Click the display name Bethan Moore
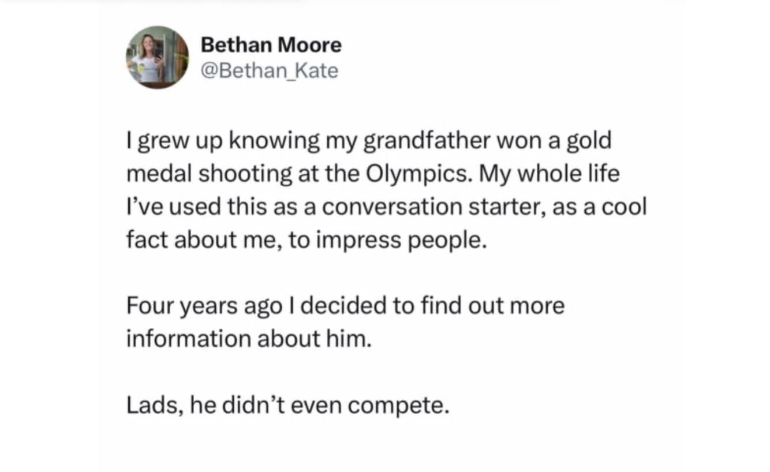Viewport: 770px width, 472px height. pyautogui.click(x=271, y=45)
